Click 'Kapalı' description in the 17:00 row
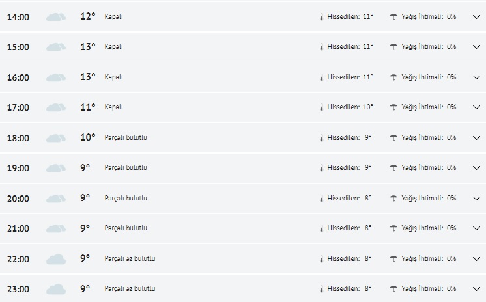The width and height of the screenshot is (486, 302). pos(113,107)
